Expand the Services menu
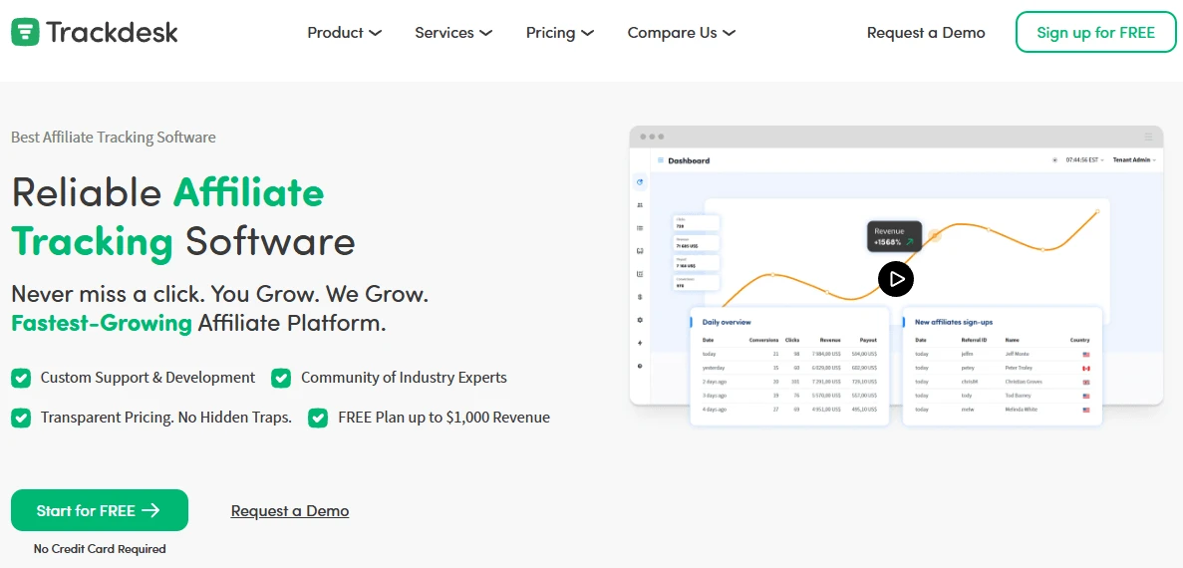Image resolution: width=1183 pixels, height=568 pixels. point(453,33)
